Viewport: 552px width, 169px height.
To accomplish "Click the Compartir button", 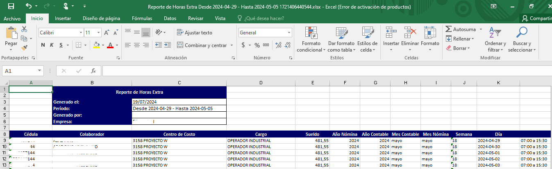I will [536, 18].
